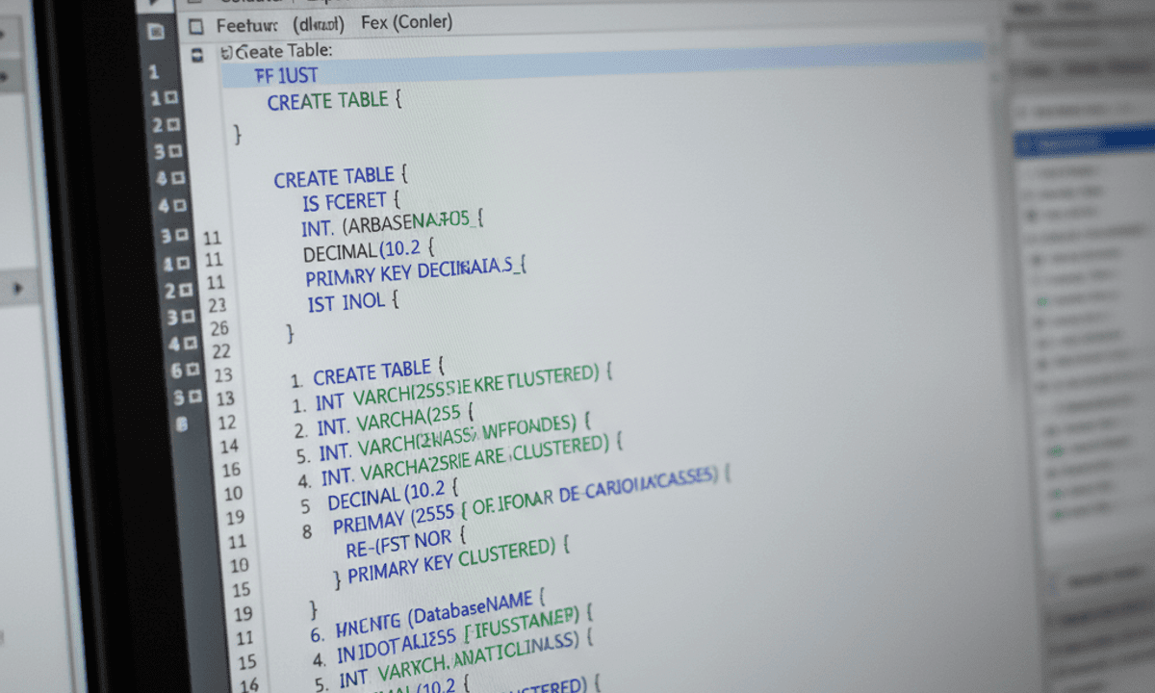The image size is (1155, 693).
Task: Switch to the Fex (Conler) tab
Action: [x=406, y=21]
